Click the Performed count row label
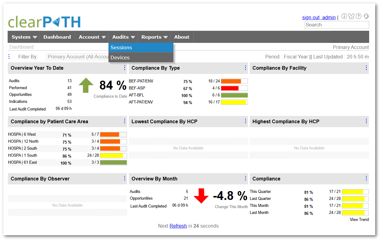The width and height of the screenshot is (381, 241). [x=18, y=88]
